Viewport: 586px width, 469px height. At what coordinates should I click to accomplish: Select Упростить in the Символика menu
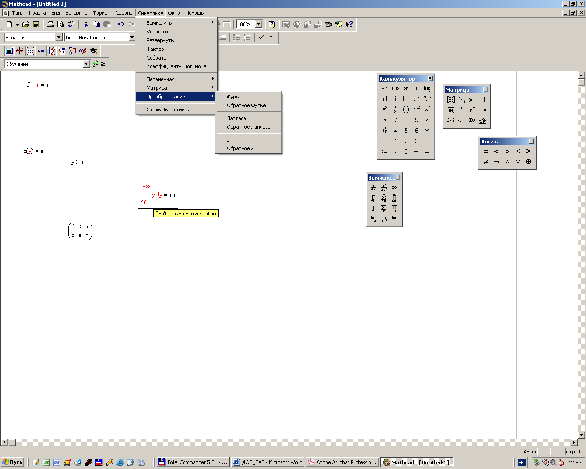pos(176,32)
